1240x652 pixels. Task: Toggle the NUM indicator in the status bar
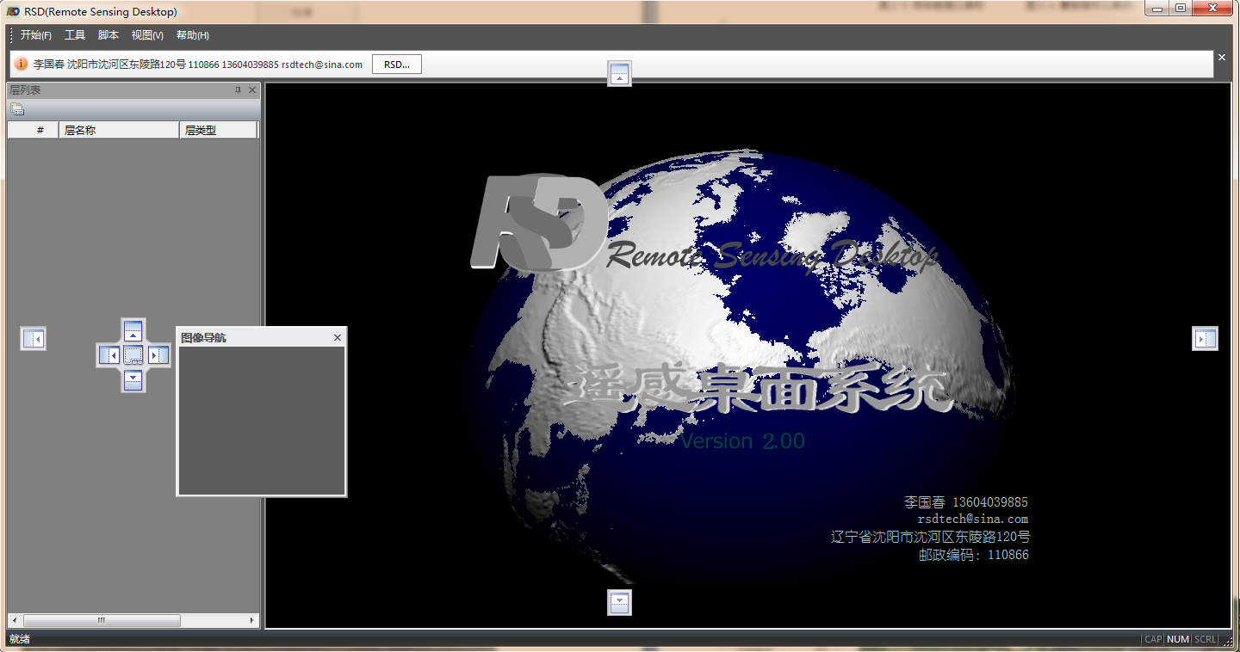[1177, 639]
